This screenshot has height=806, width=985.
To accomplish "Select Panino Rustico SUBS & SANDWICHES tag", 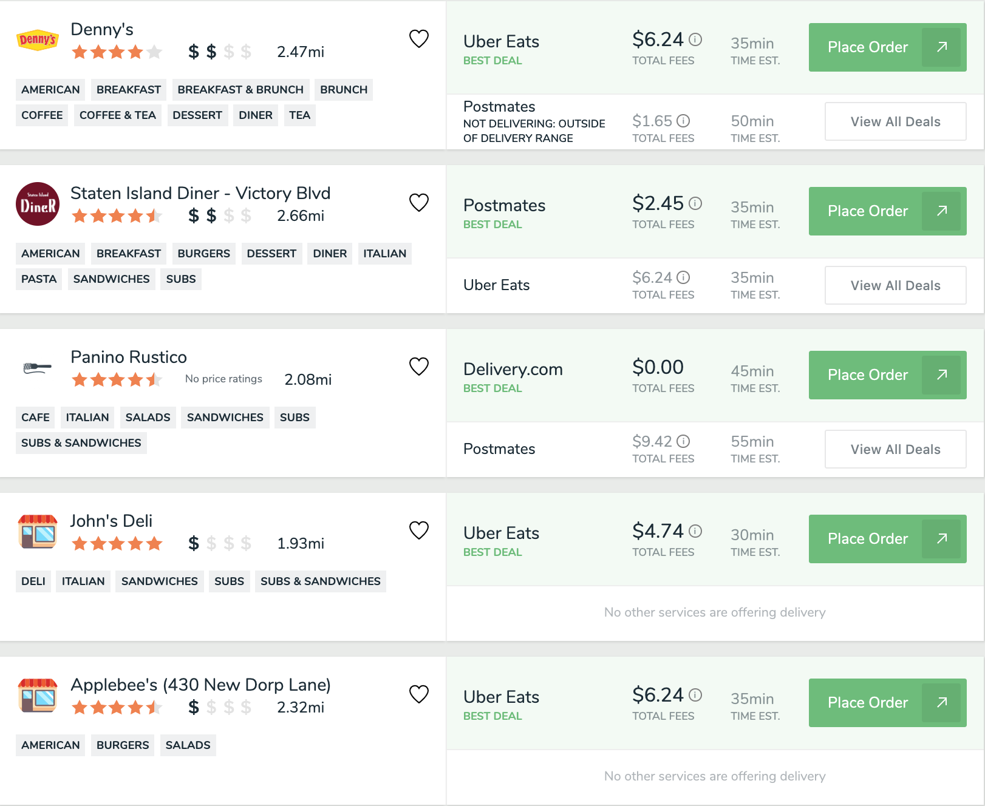I will point(81,443).
